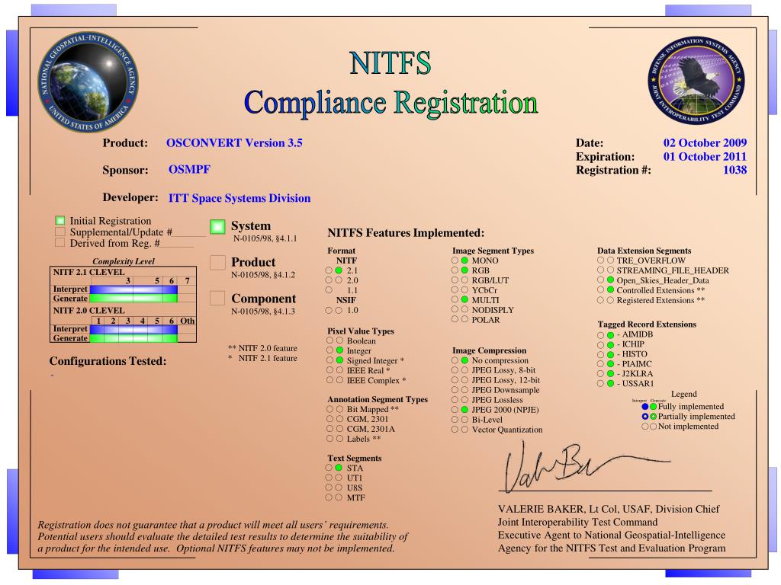Image resolution: width=781 pixels, height=585 pixels.
Task: Click the empty Not implemented legend circles
Action: click(x=649, y=427)
